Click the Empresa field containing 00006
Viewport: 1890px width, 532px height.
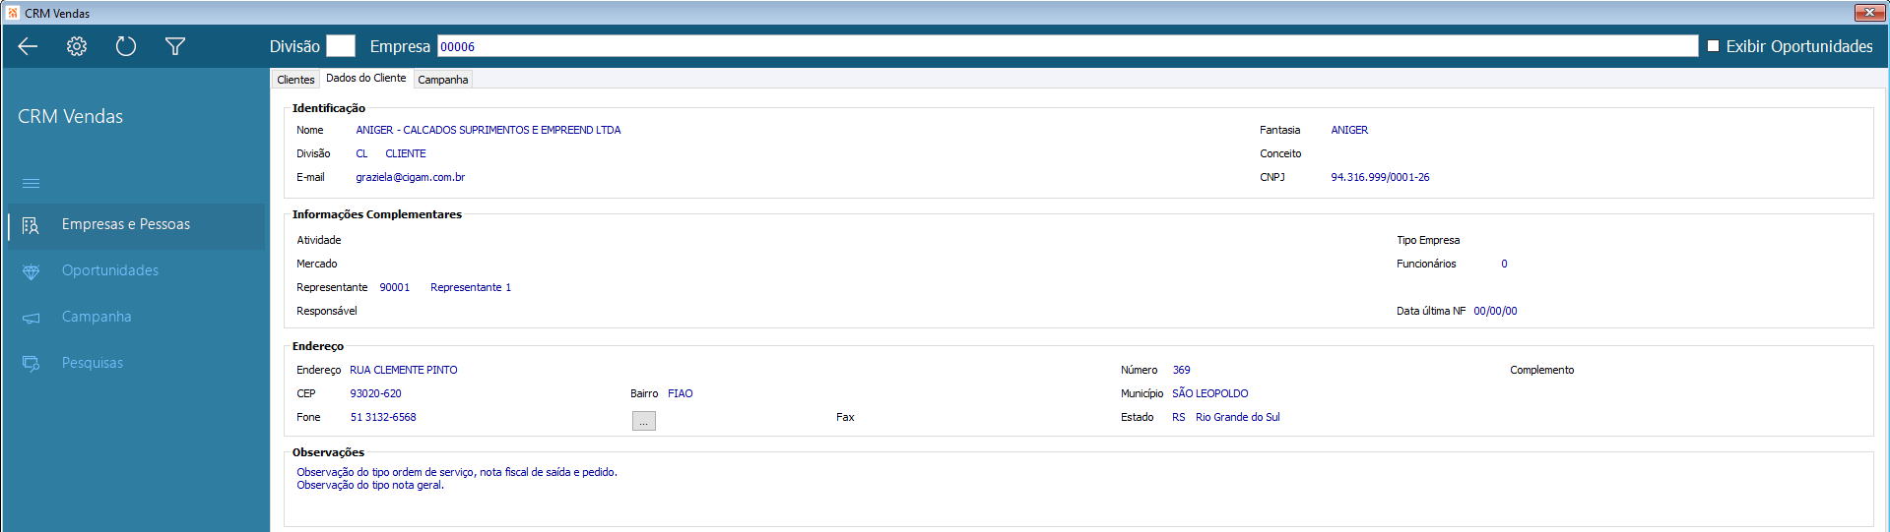[1068, 46]
